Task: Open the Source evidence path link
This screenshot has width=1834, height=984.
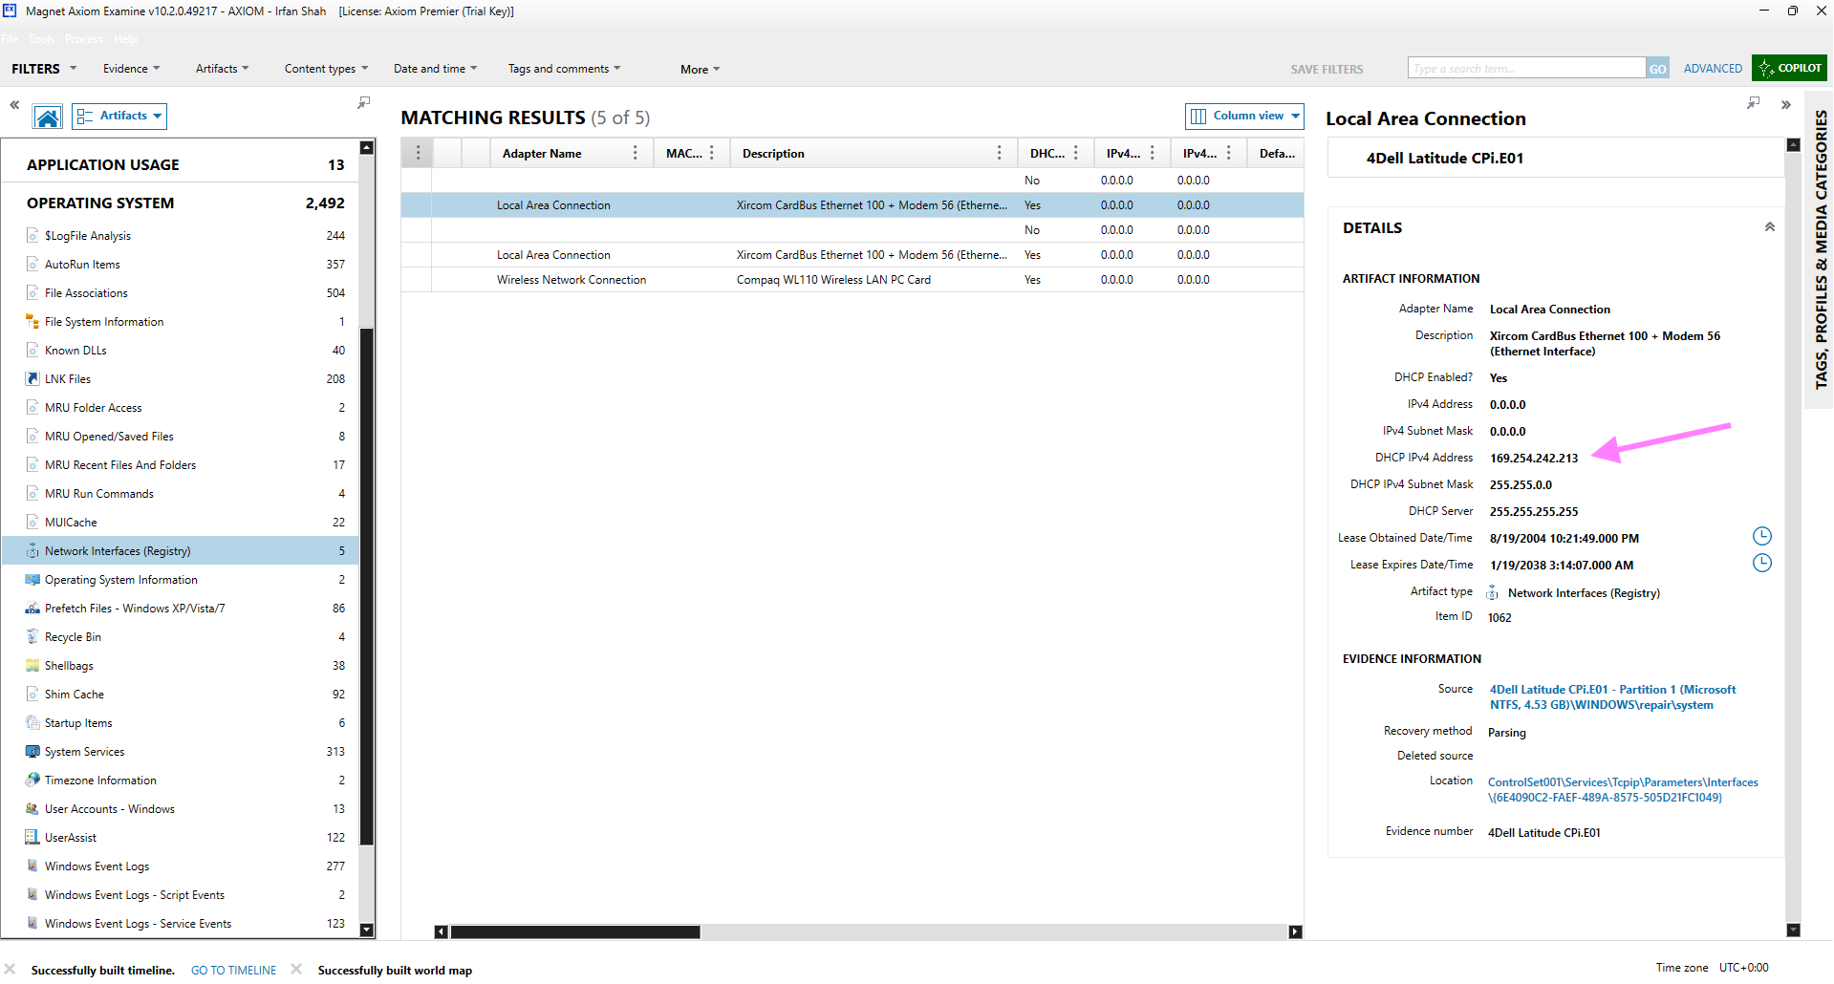Action: click(1612, 696)
